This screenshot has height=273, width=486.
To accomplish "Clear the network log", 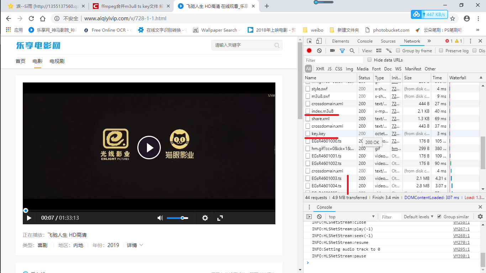I will coord(319,51).
